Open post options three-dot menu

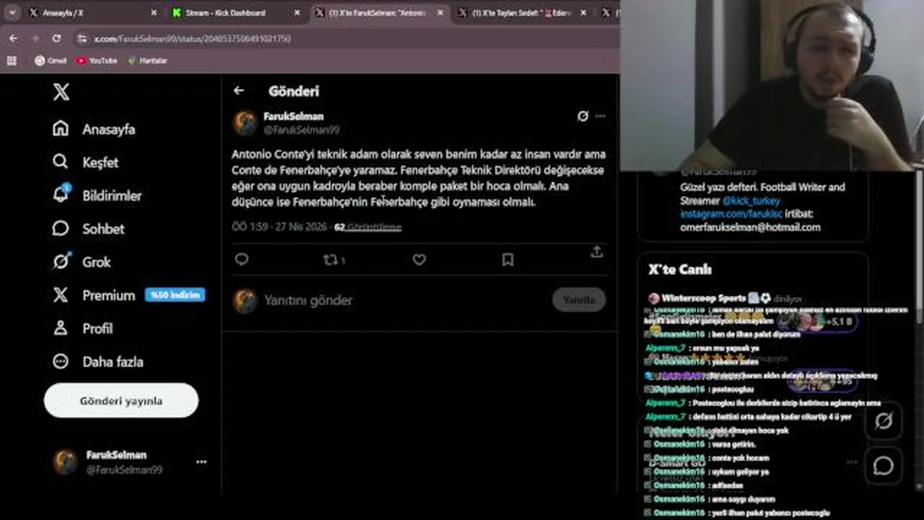[601, 116]
